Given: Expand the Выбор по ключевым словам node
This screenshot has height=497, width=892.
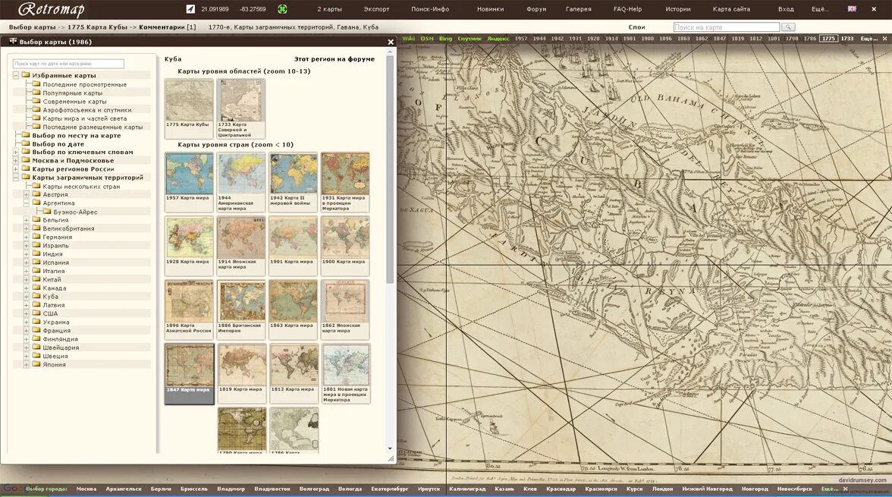Looking at the screenshot, I should pos(15,152).
